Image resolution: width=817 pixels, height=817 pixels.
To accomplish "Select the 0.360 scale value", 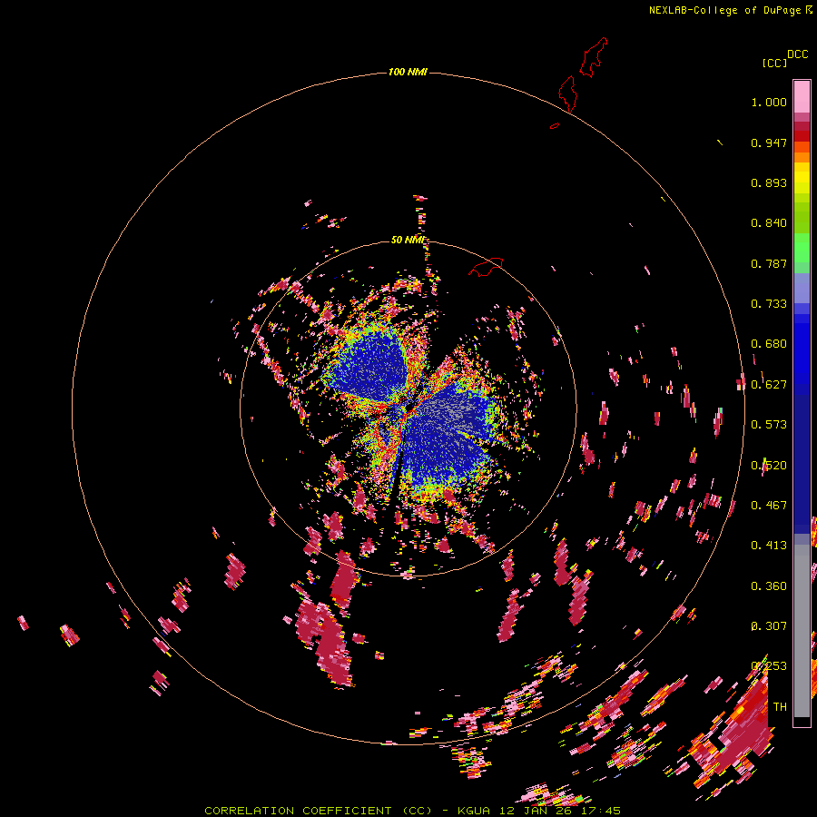I will [x=769, y=586].
